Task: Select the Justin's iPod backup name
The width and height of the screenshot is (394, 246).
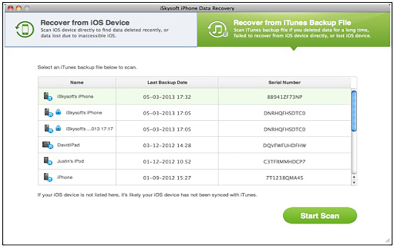Action: [70, 161]
